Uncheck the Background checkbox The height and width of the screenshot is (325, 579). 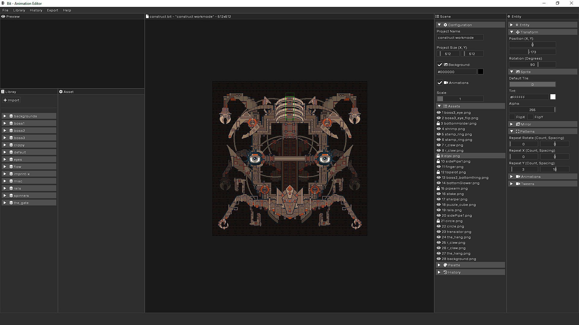coord(440,65)
